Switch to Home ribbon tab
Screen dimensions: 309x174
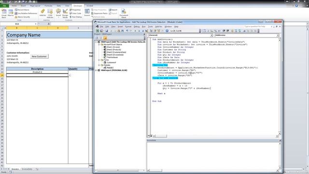(x=14, y=6)
